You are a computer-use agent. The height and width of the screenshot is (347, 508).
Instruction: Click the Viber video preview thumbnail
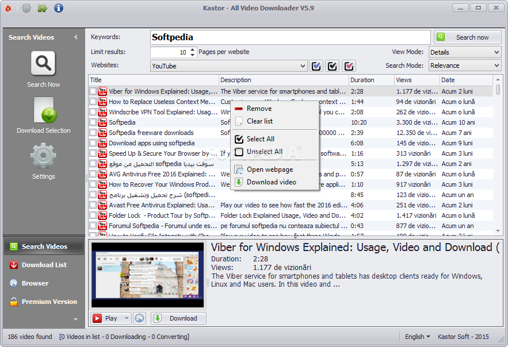(x=147, y=275)
